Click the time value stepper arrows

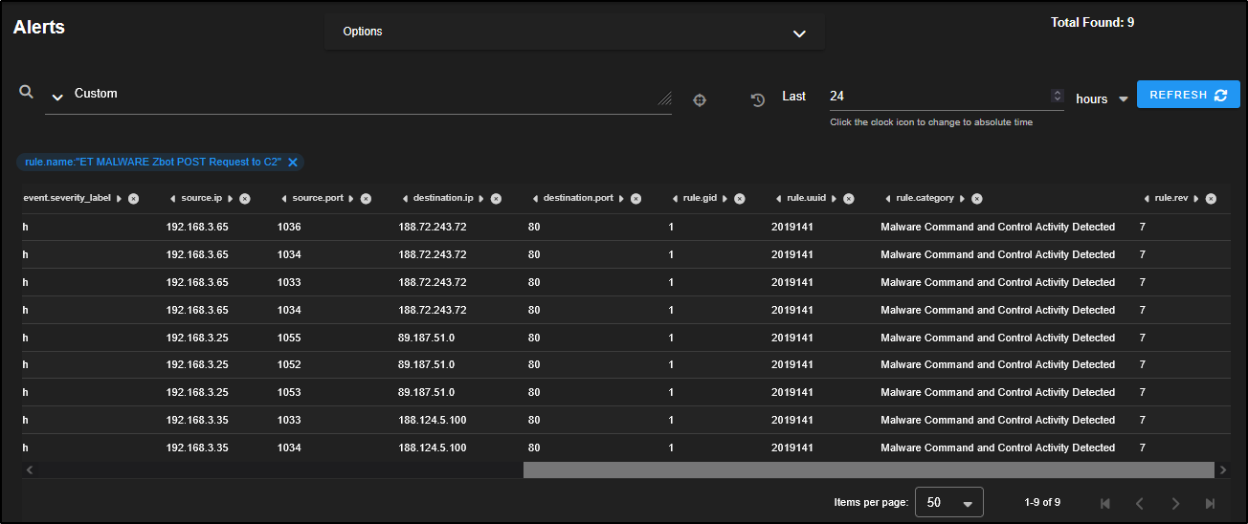(1057, 96)
